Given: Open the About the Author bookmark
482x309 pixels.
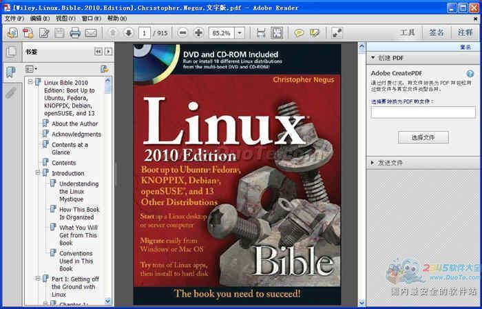Looking at the screenshot, I should pyautogui.click(x=74, y=123).
